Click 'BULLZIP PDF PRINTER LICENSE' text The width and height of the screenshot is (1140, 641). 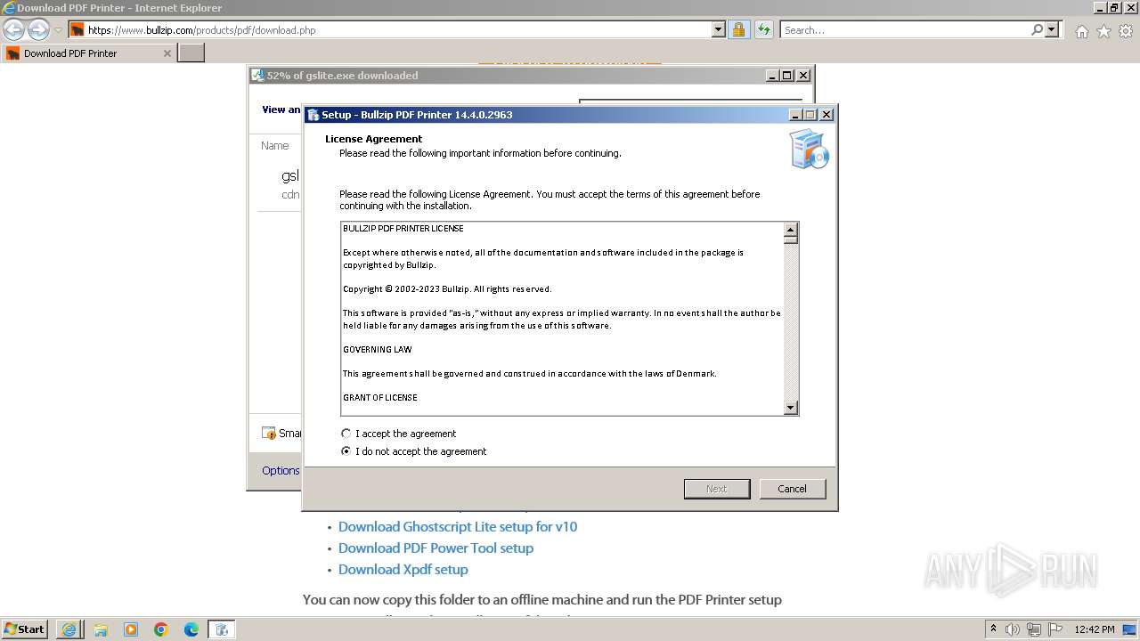(403, 229)
